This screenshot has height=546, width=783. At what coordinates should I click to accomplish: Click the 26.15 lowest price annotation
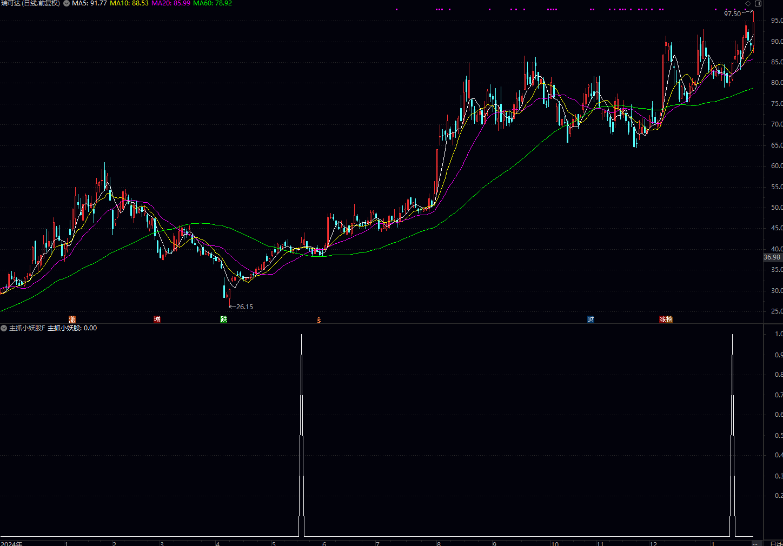click(244, 307)
